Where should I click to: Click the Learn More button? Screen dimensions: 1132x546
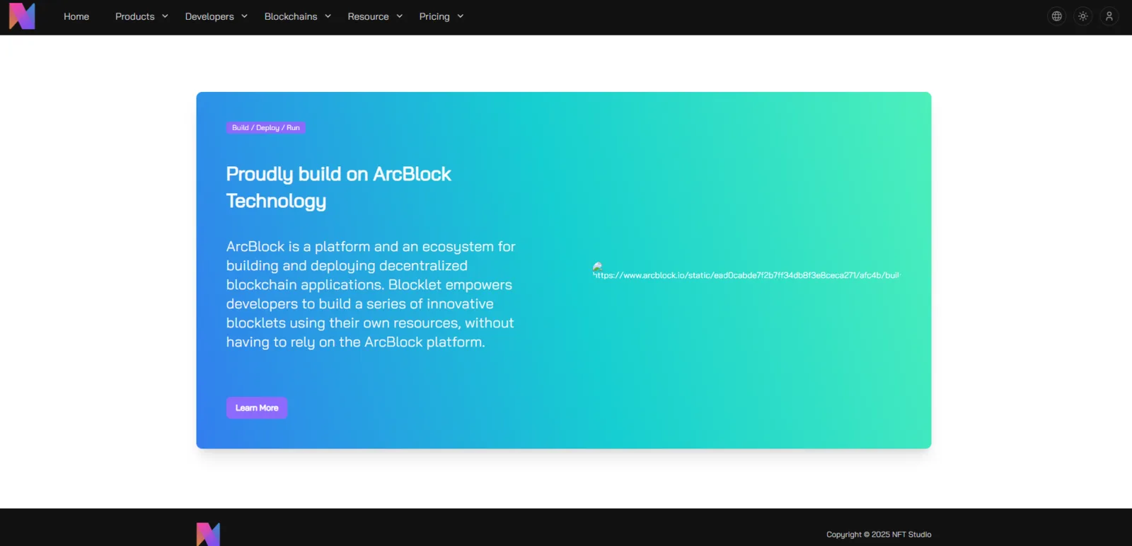click(x=257, y=408)
